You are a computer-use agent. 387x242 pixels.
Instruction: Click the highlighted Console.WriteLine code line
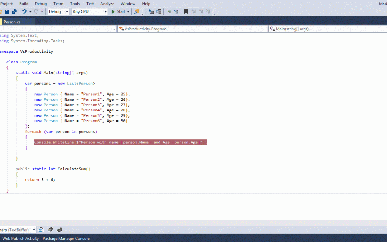pos(120,142)
